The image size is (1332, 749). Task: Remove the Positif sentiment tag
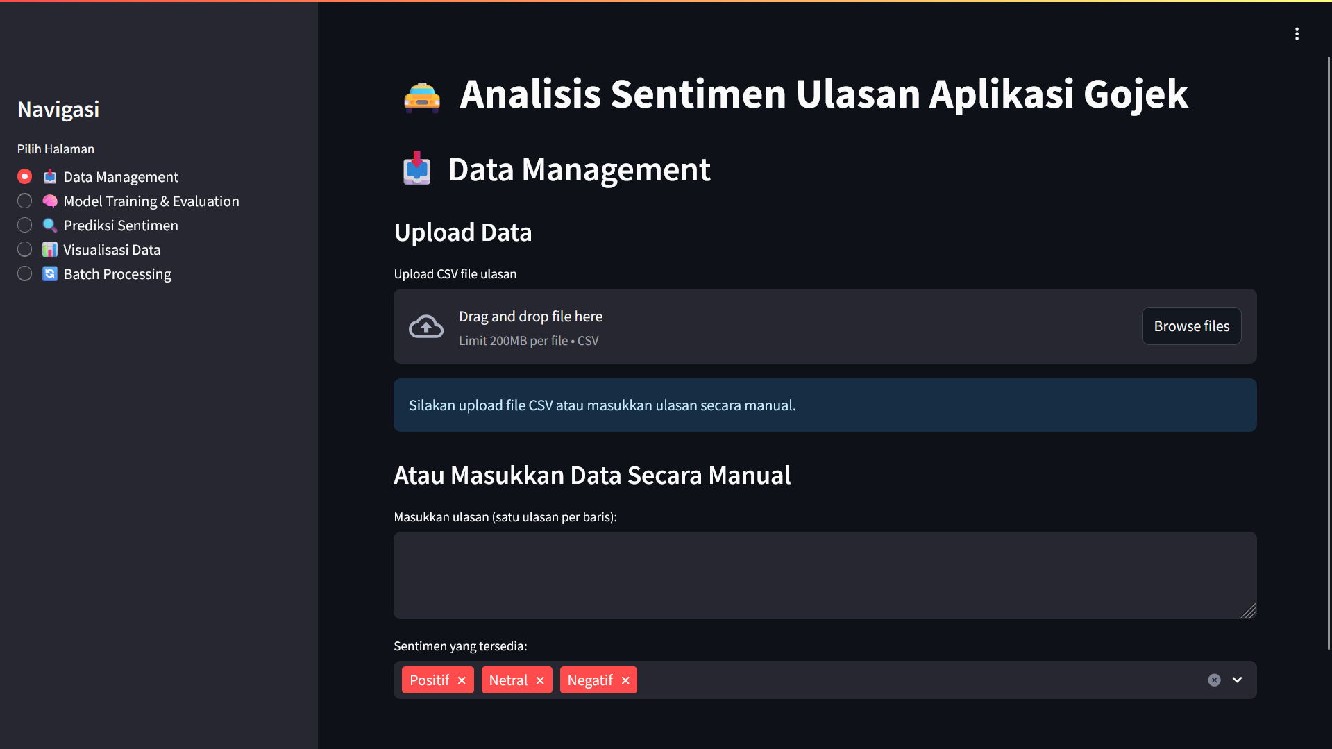[462, 680]
